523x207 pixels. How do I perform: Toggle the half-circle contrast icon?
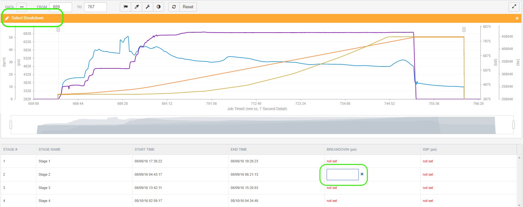pyautogui.click(x=159, y=7)
